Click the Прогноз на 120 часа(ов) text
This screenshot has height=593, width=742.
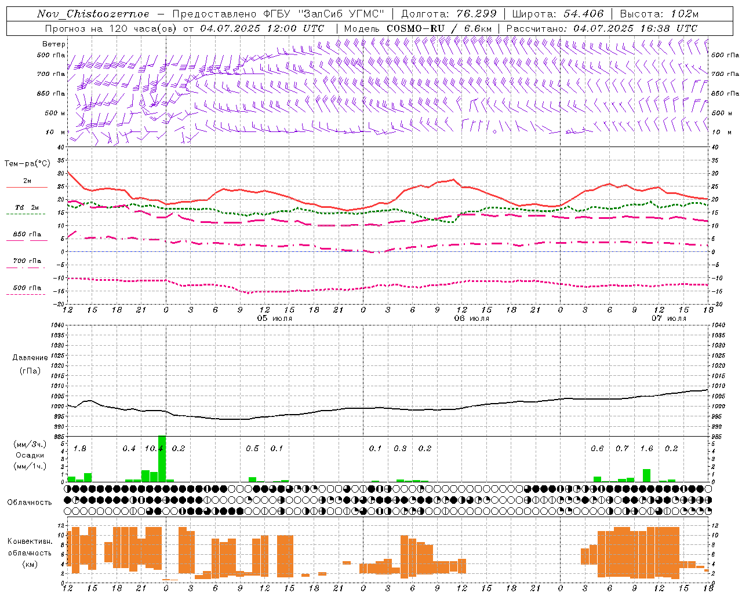111,28
